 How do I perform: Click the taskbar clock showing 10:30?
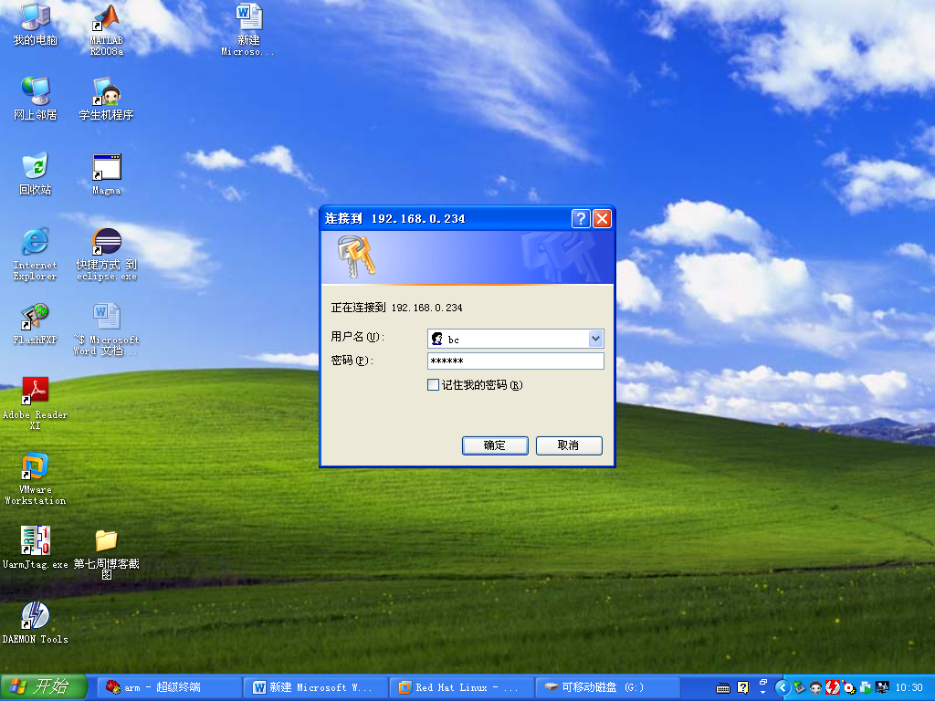pos(909,688)
